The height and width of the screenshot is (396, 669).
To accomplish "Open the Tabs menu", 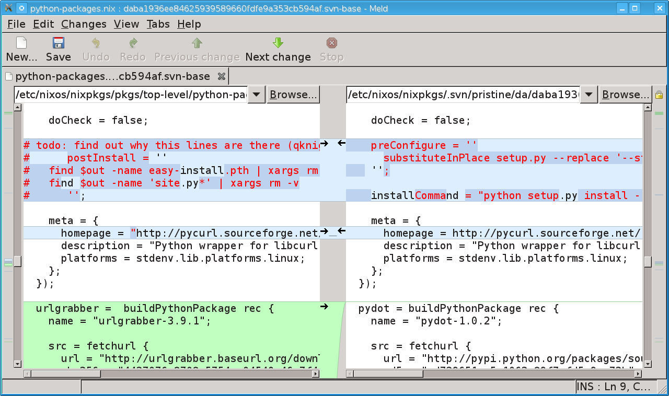I will tap(158, 24).
